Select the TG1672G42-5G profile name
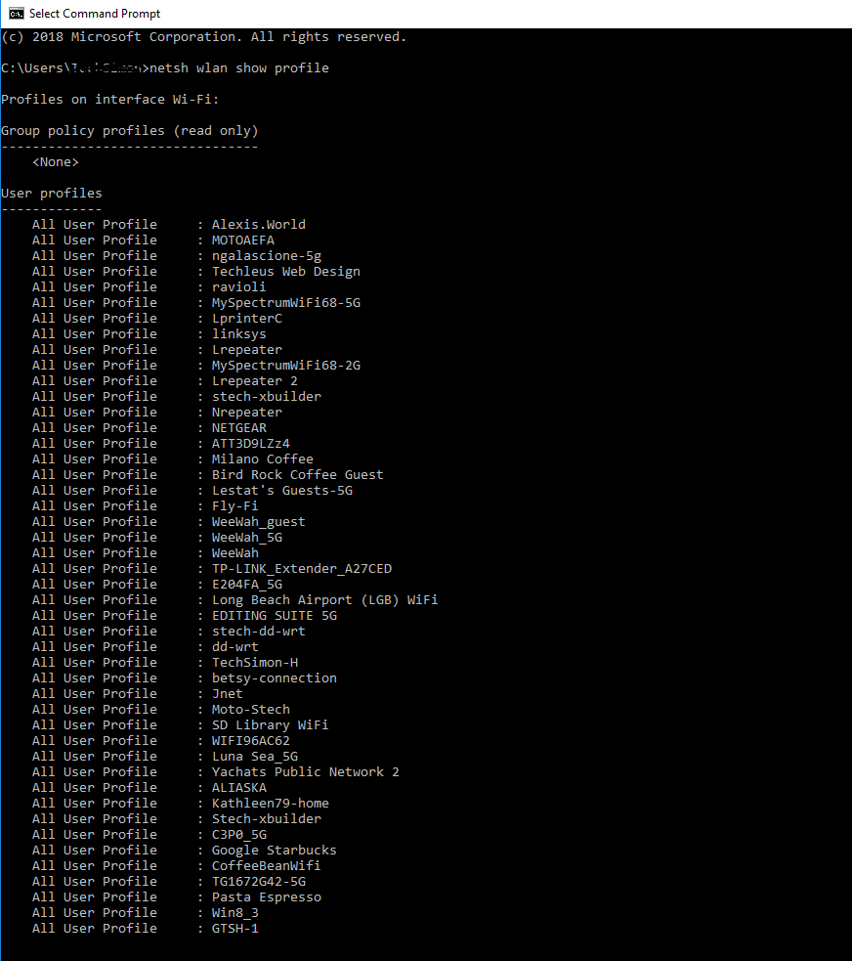This screenshot has width=852, height=961. click(259, 882)
